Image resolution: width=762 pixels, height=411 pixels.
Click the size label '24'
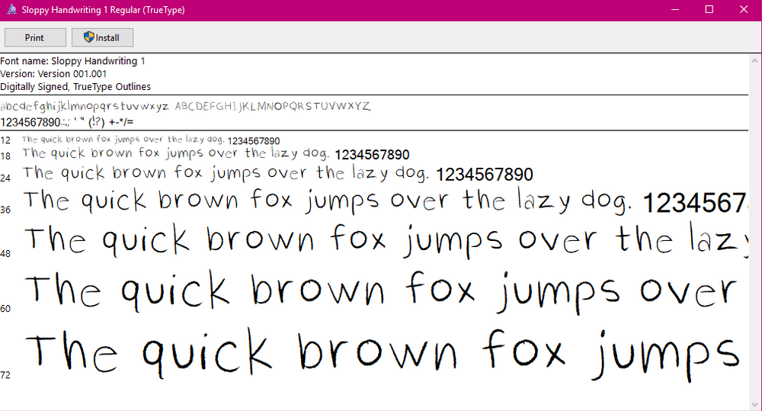tap(5, 178)
